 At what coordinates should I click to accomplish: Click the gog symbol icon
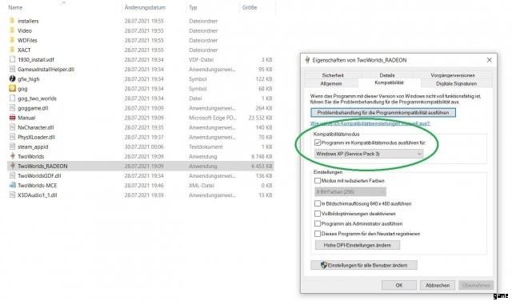(x=12, y=89)
